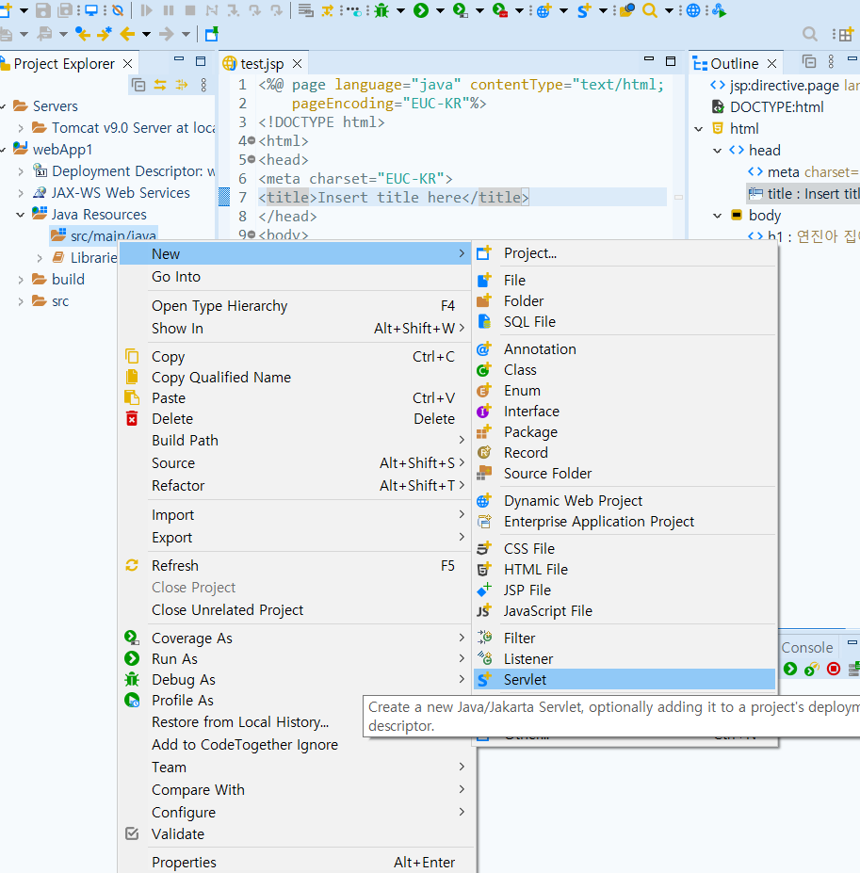Open the dropdown arrow next to Debug icon
Viewport: 860px width, 873px height.
(400, 10)
